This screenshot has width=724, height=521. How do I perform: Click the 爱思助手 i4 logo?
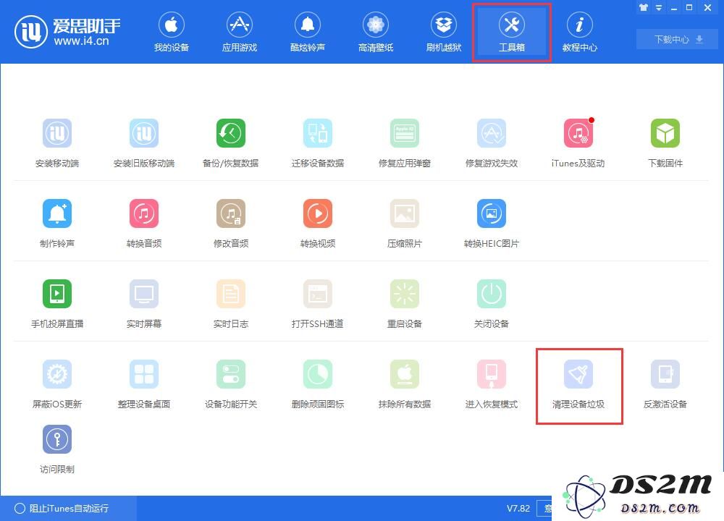click(67, 32)
